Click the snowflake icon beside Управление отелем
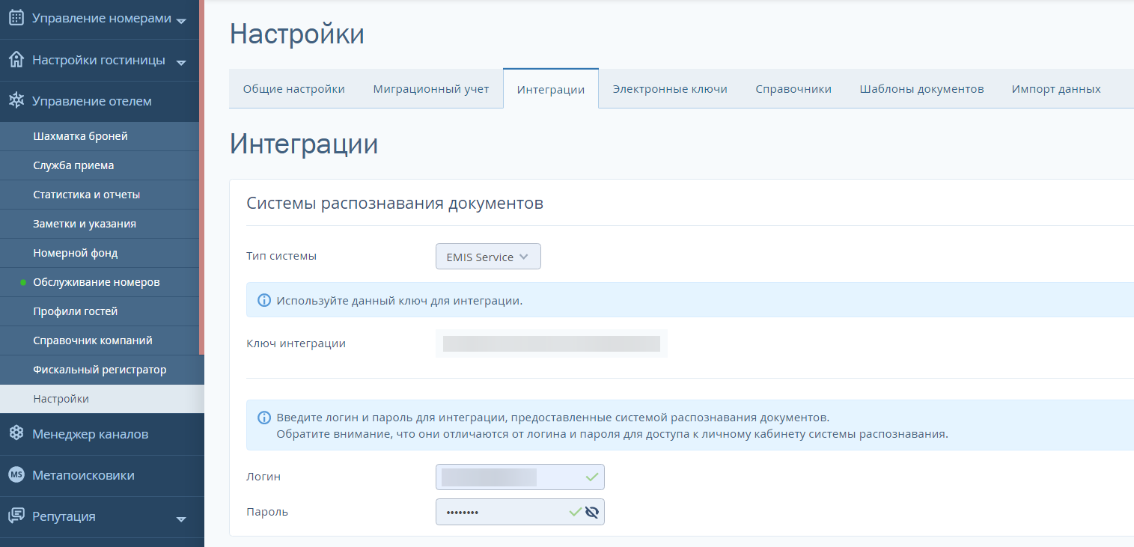The height and width of the screenshot is (547, 1134). coord(16,101)
